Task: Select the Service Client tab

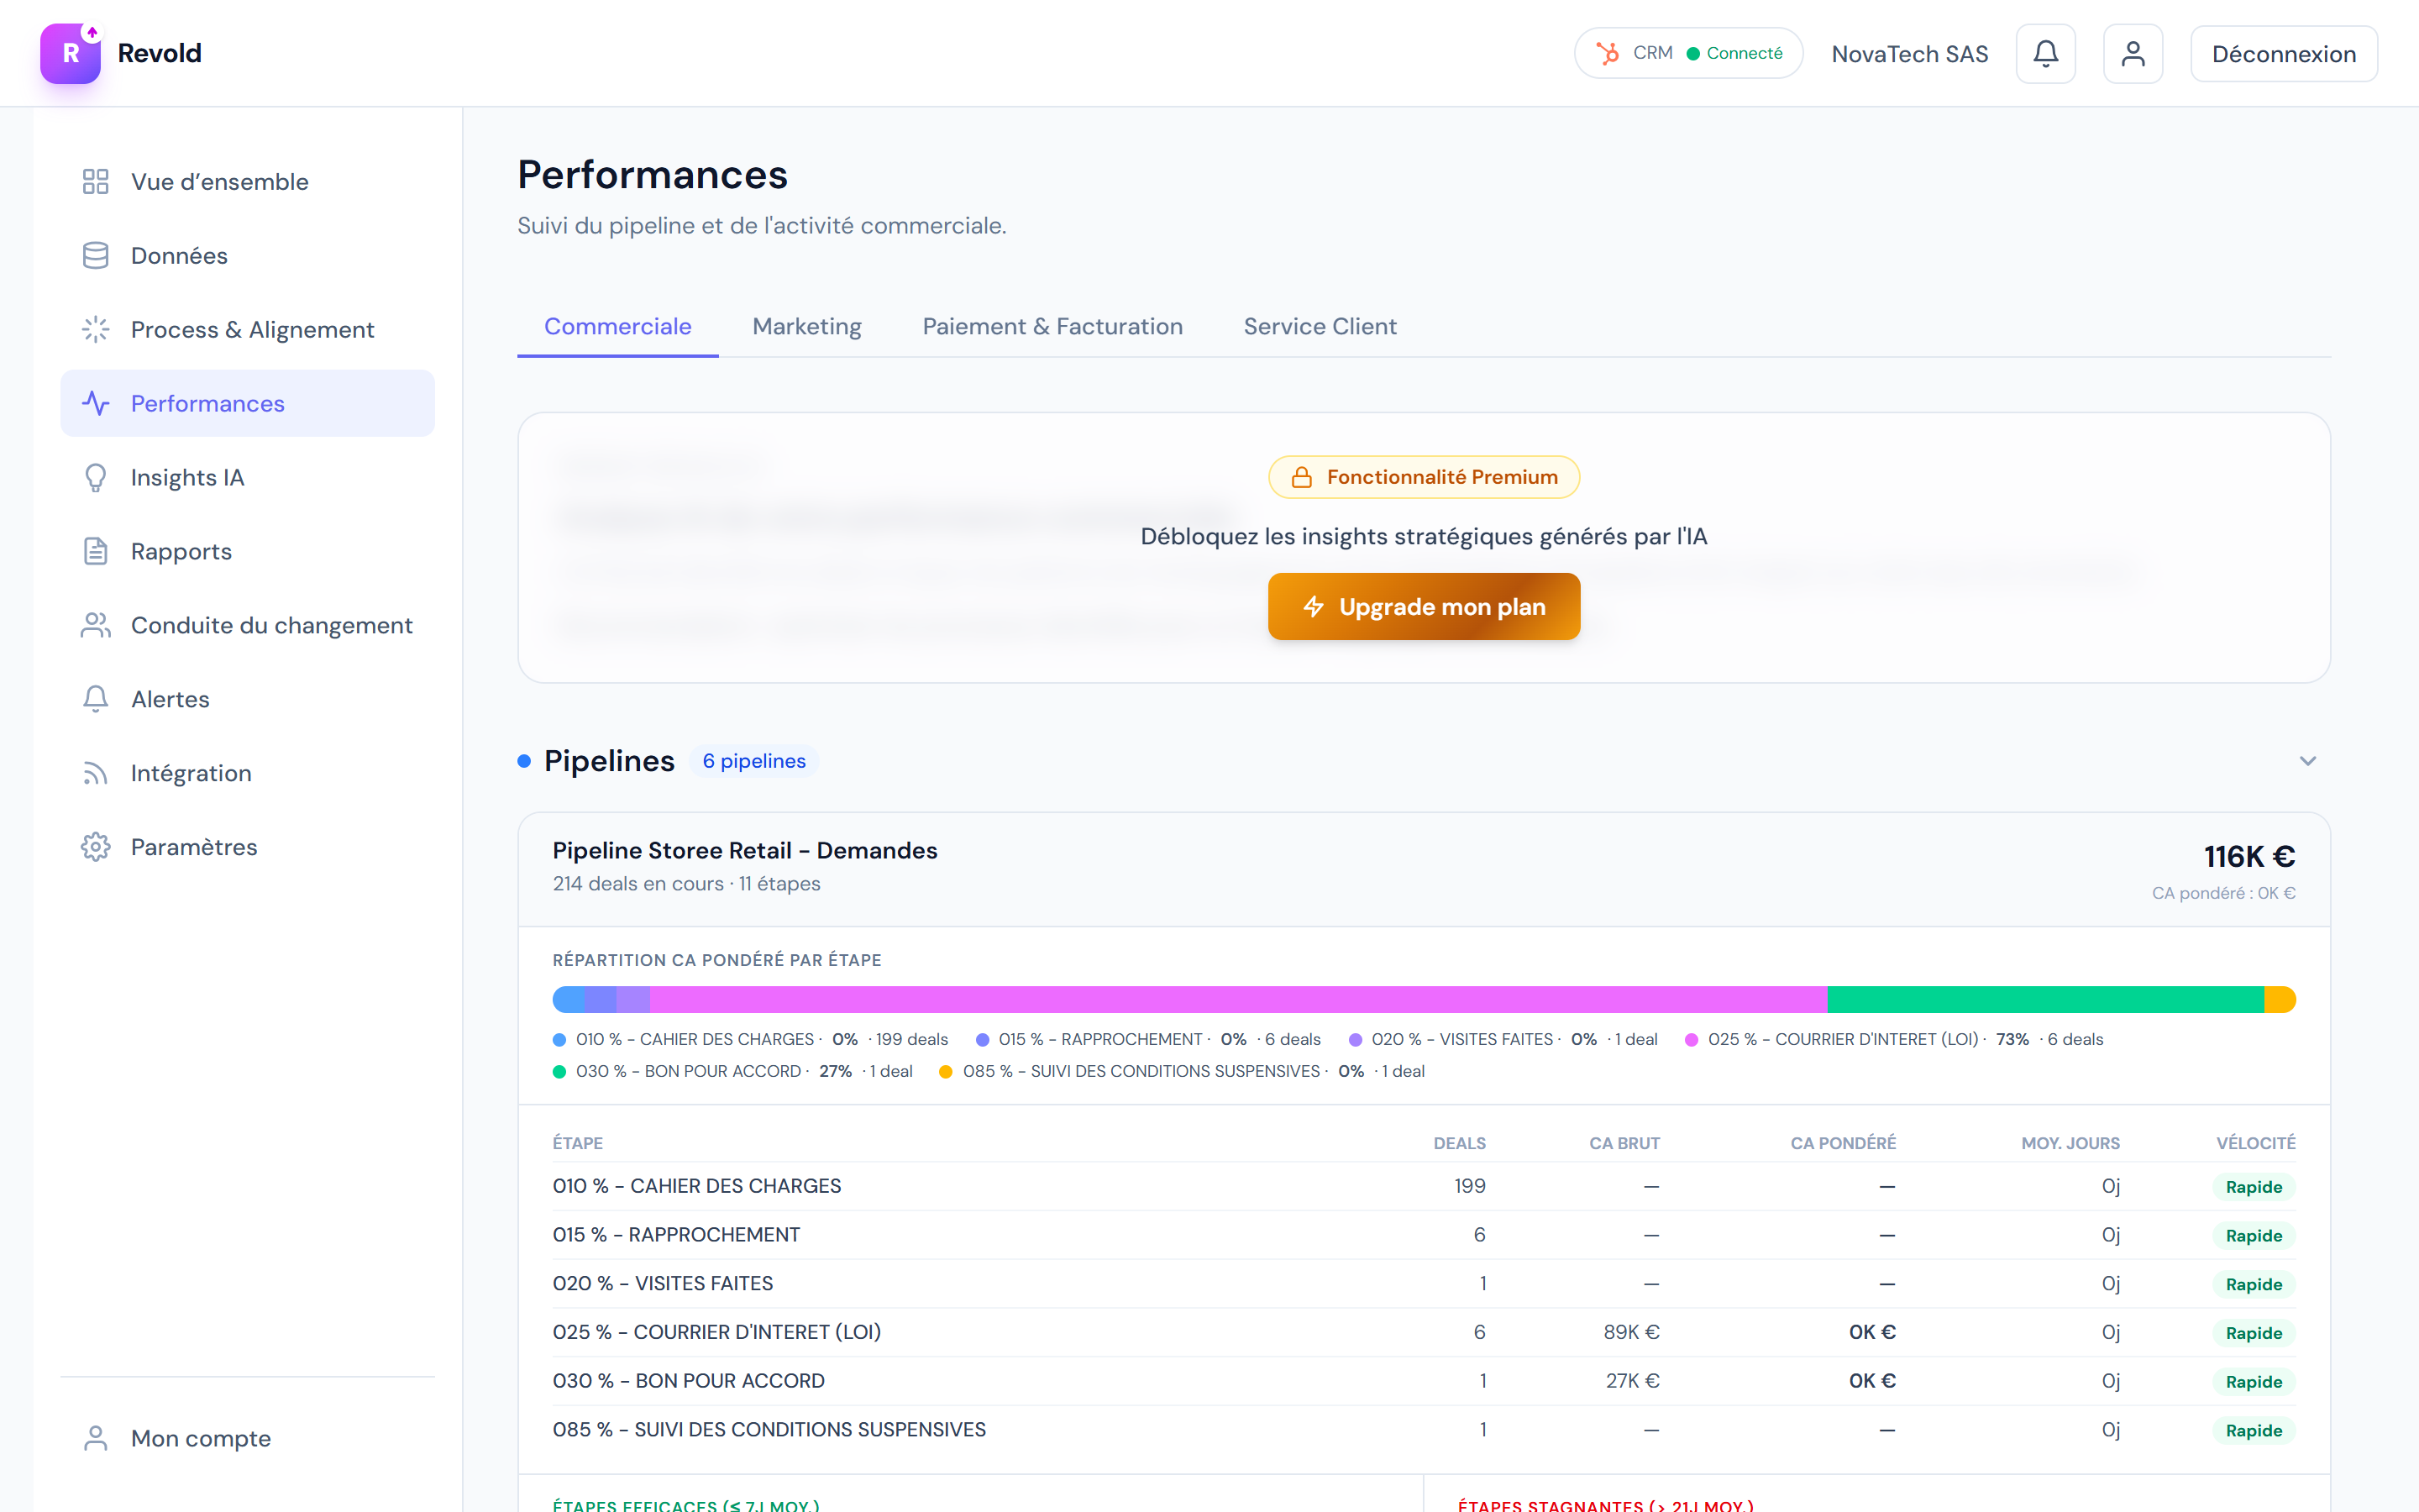Action: (x=1320, y=327)
